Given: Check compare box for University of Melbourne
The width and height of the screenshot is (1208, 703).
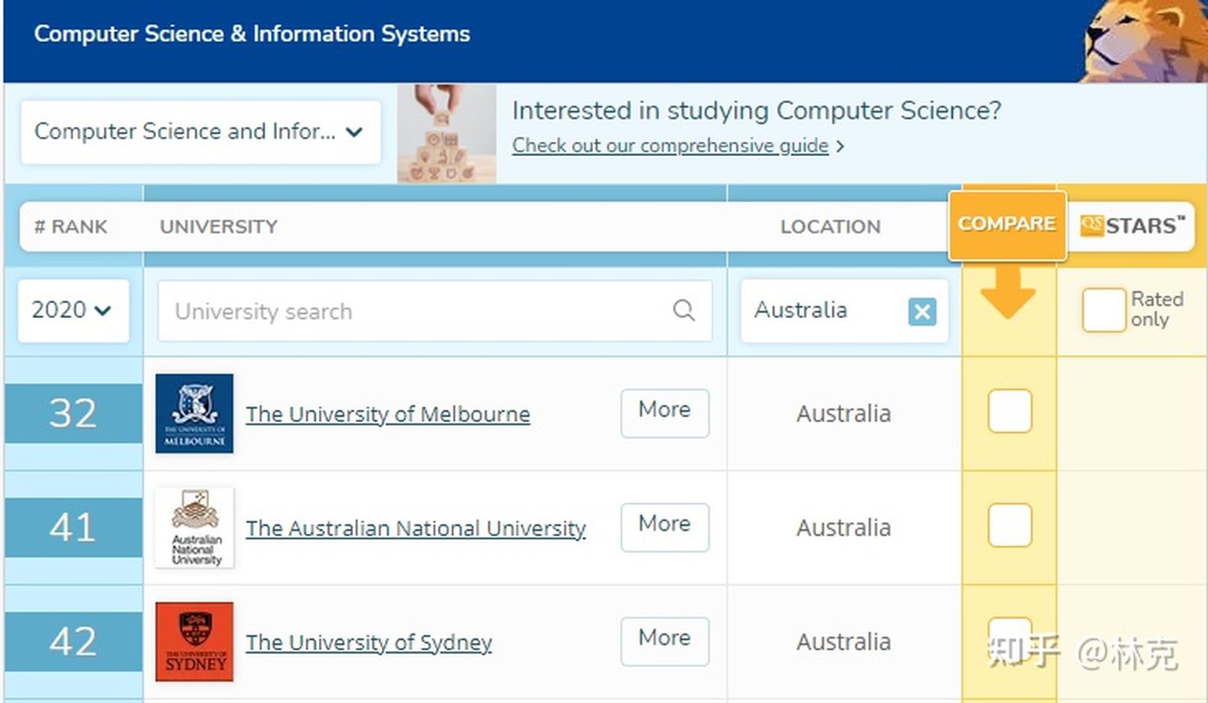Looking at the screenshot, I should tap(1009, 411).
